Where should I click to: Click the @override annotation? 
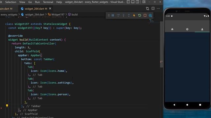15,36
